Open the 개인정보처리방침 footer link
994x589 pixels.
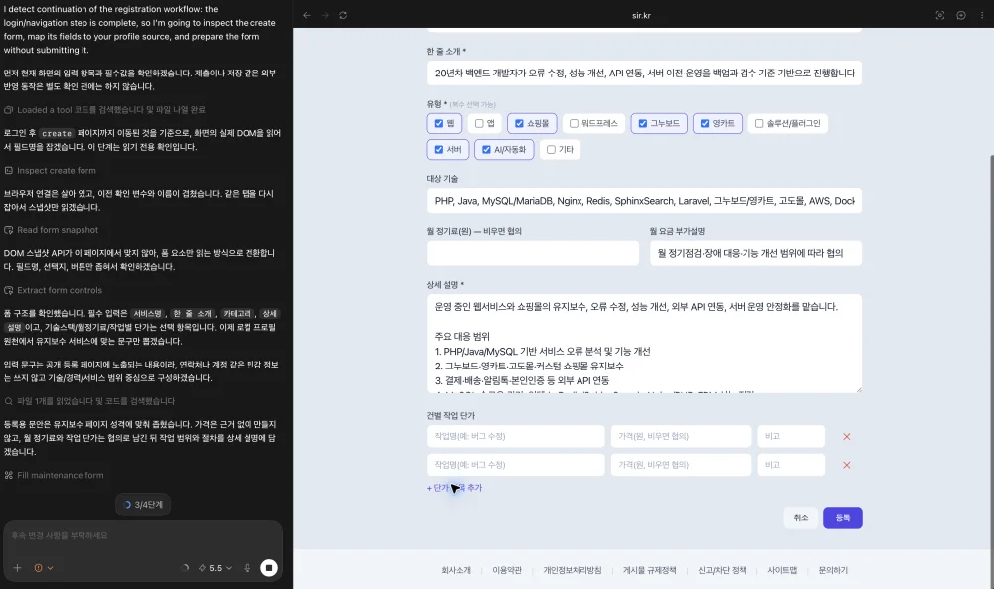click(572, 571)
